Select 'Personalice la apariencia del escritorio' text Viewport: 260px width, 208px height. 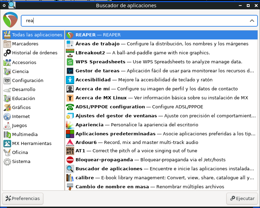[154, 125]
